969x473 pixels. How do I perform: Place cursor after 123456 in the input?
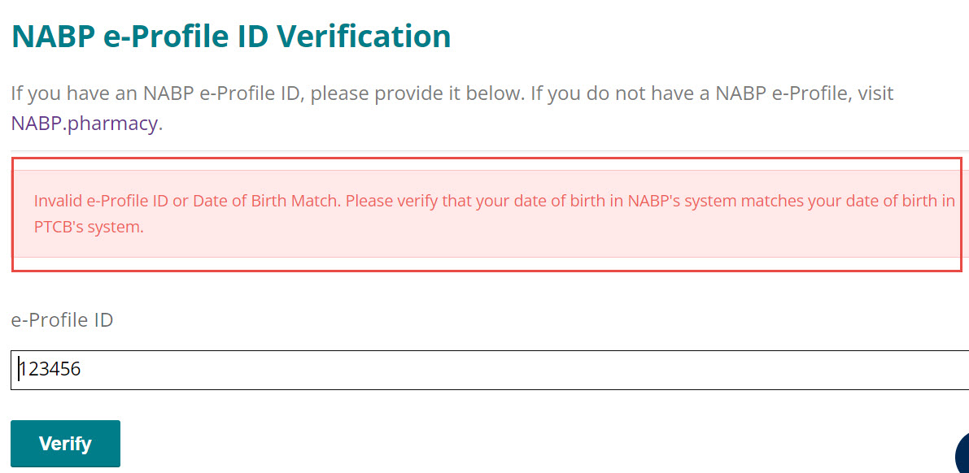pos(81,370)
